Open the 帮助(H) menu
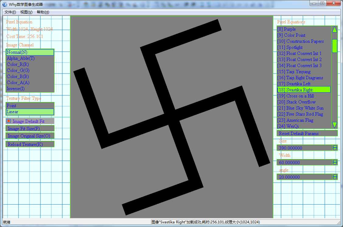The height and width of the screenshot is (227, 343). pyautogui.click(x=43, y=12)
